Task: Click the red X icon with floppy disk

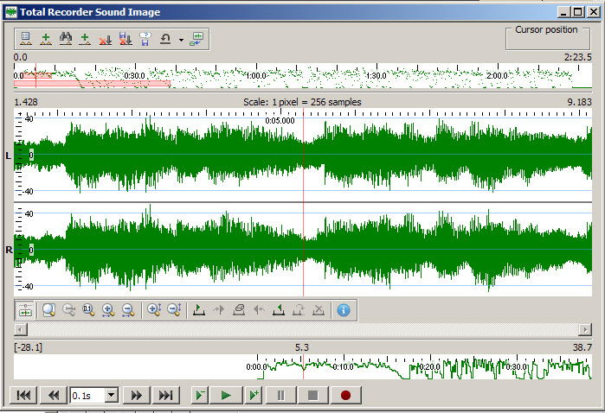Action: [125, 39]
